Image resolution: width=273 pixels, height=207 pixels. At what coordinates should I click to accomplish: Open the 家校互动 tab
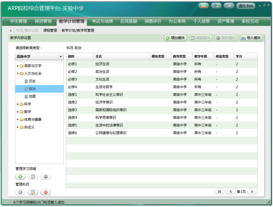pos(250,21)
